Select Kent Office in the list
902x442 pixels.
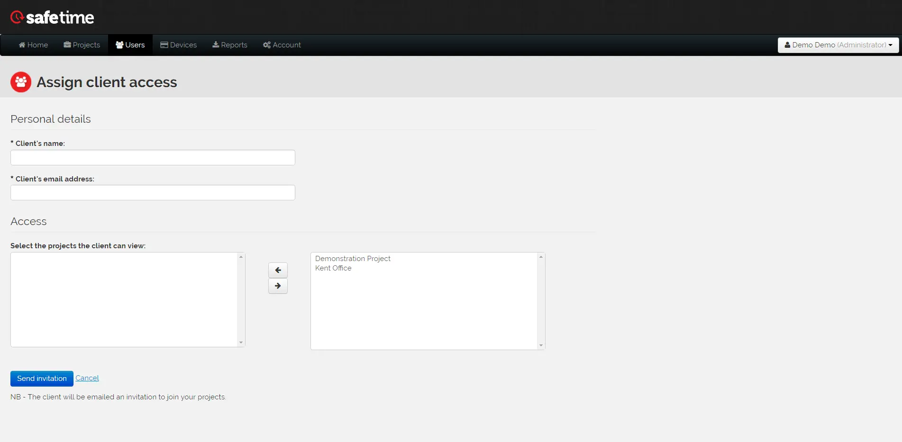coord(333,268)
